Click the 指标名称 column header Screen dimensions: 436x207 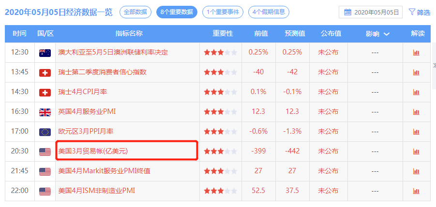(129, 34)
